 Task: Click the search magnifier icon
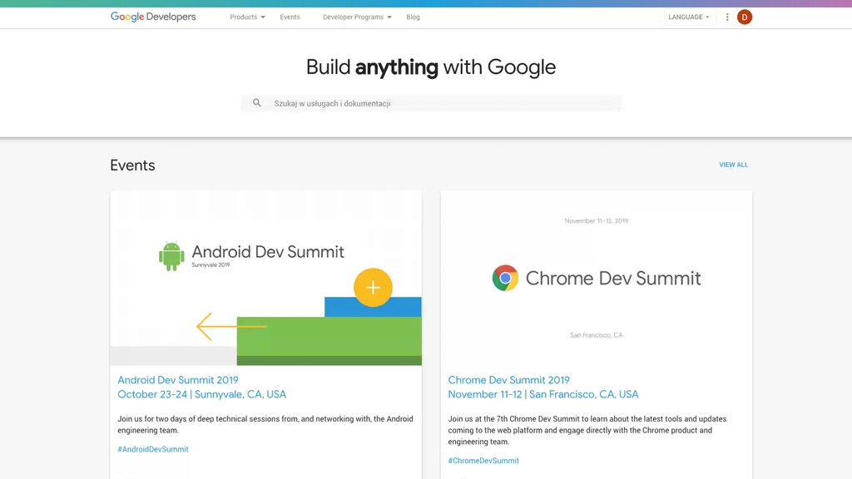tap(257, 102)
